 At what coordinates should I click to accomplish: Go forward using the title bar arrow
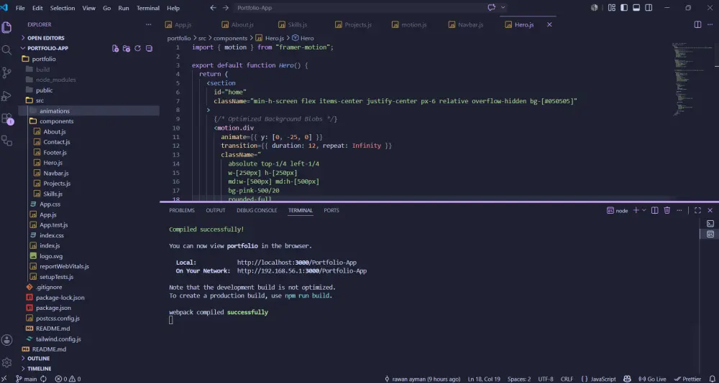click(226, 8)
